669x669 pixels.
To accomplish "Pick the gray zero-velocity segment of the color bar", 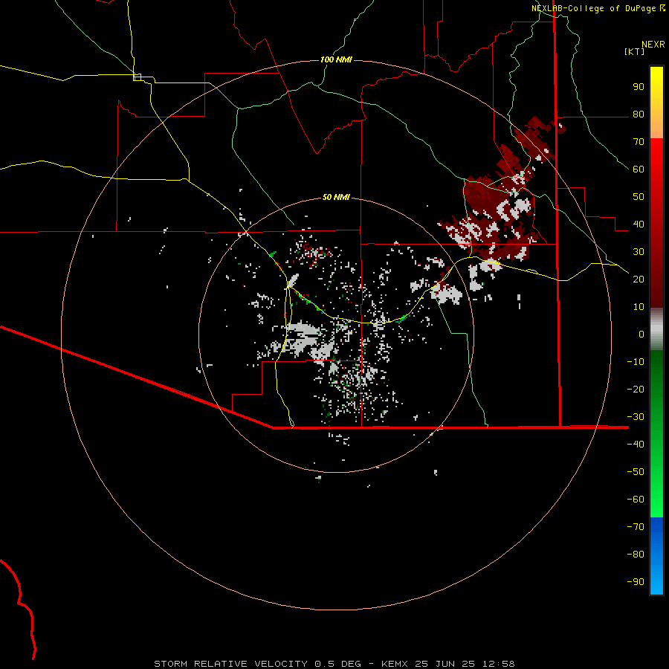I will click(x=656, y=329).
